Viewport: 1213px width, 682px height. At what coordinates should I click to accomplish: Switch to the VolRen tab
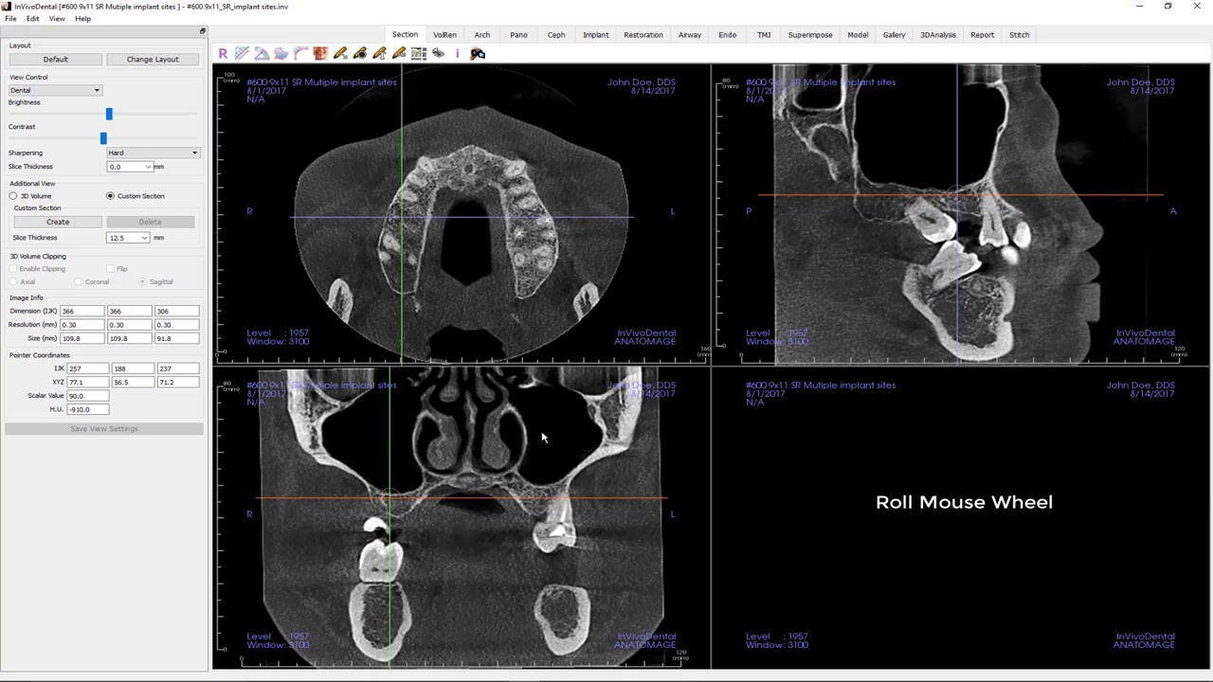click(x=444, y=35)
